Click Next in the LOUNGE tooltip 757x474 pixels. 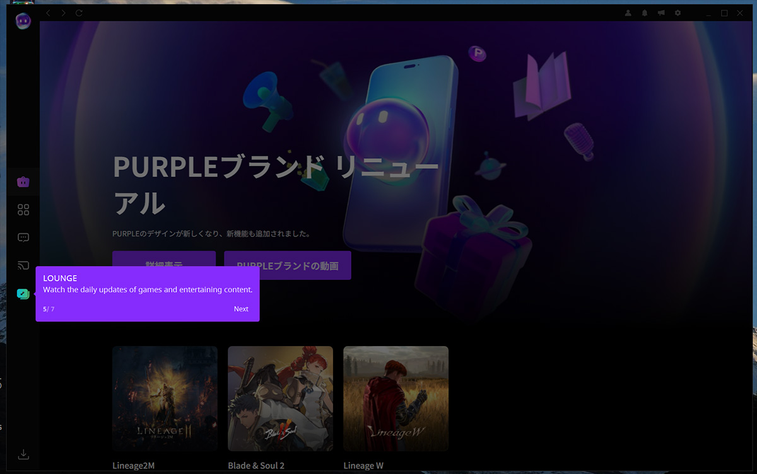pyautogui.click(x=241, y=309)
